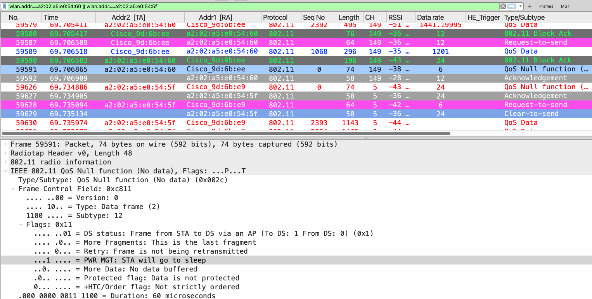Click the Type/Subtype column header

pyautogui.click(x=524, y=17)
